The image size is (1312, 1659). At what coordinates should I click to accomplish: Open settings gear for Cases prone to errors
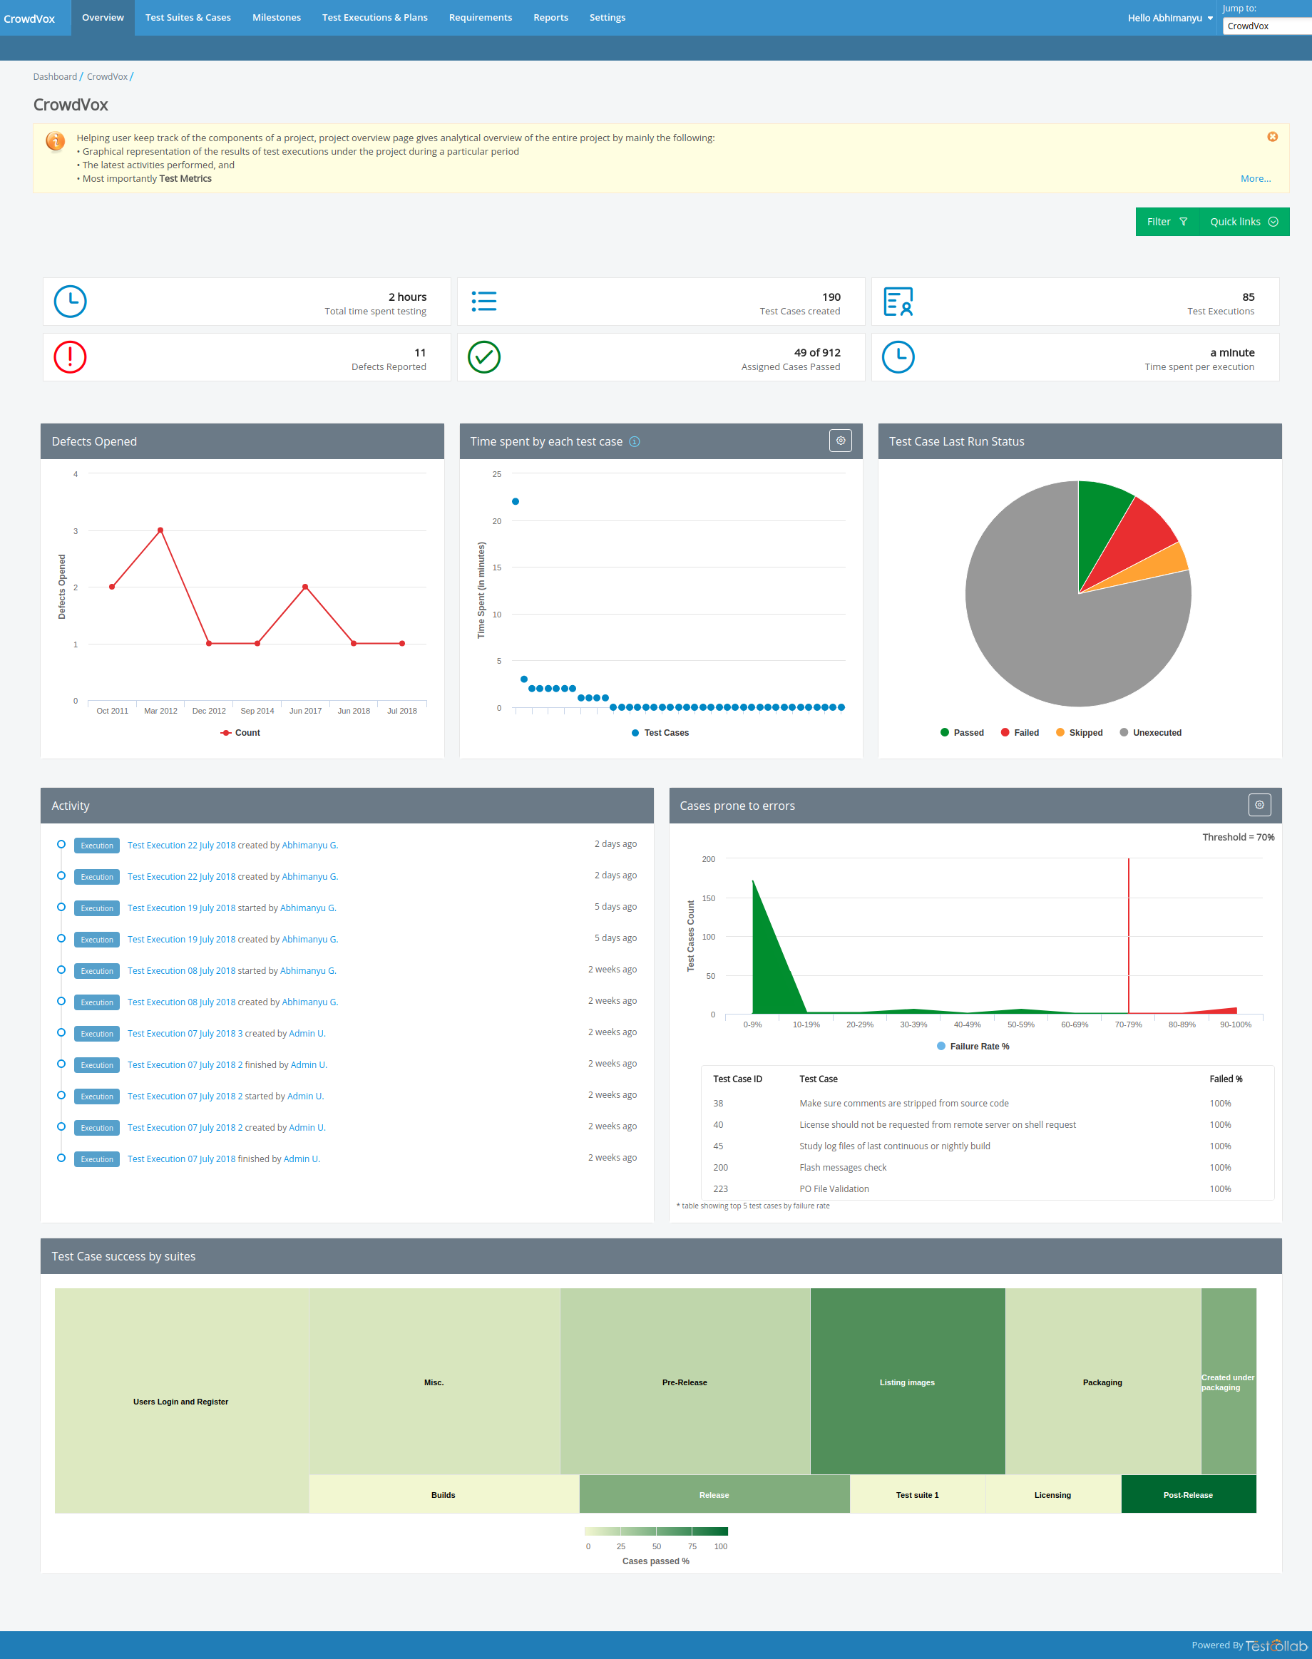tap(1259, 805)
